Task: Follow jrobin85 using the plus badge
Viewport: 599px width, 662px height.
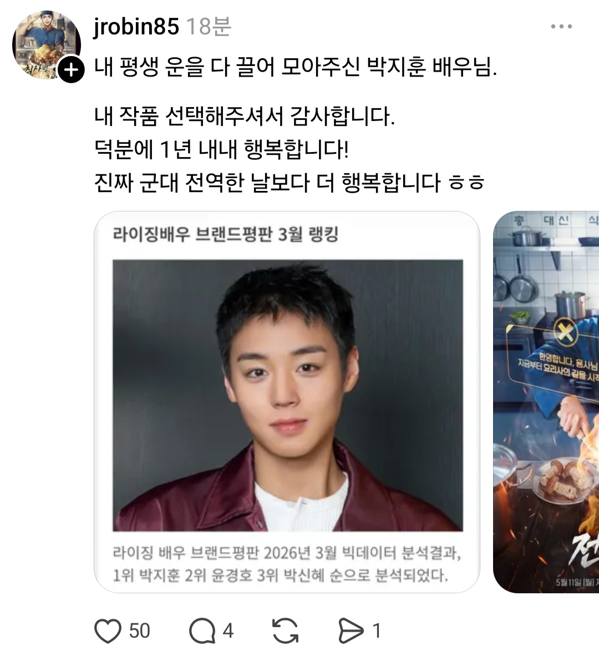Action: tap(71, 69)
